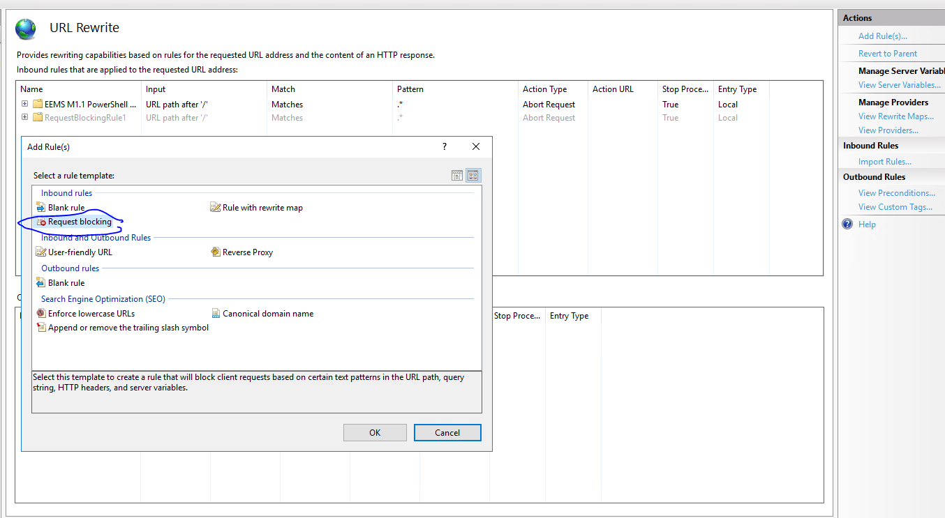This screenshot has height=518, width=945.
Task: Click Abort Request in EEMS rule row
Action: click(x=549, y=105)
